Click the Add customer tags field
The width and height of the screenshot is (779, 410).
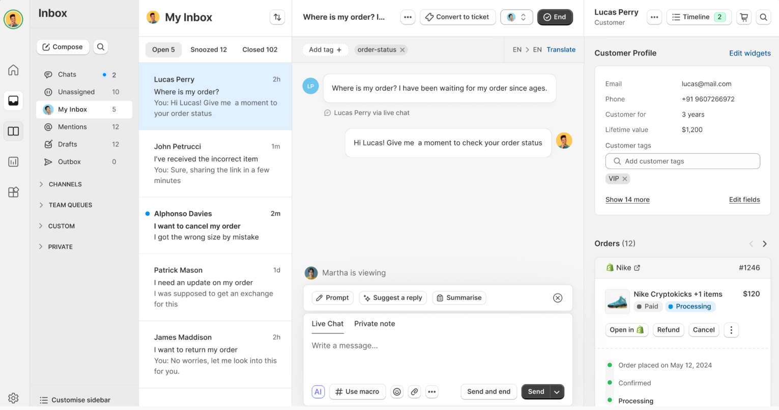coord(682,161)
